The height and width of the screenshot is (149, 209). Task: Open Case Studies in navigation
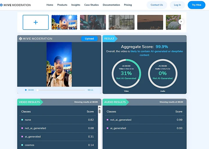91,5
